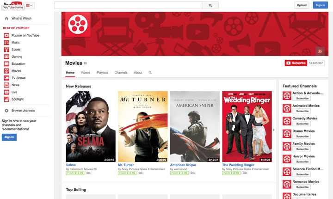Viewport: 333px width, 199px height.
Task: Subscribe to the Drama Movies channel
Action: [x=302, y=137]
